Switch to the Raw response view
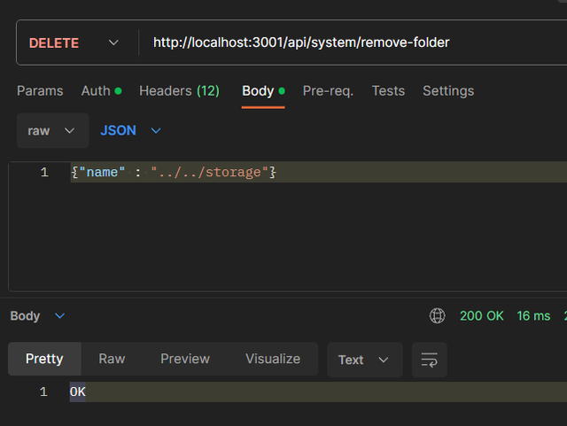 click(112, 359)
